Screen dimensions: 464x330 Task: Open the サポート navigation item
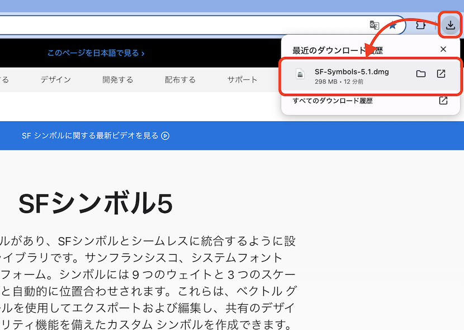242,80
